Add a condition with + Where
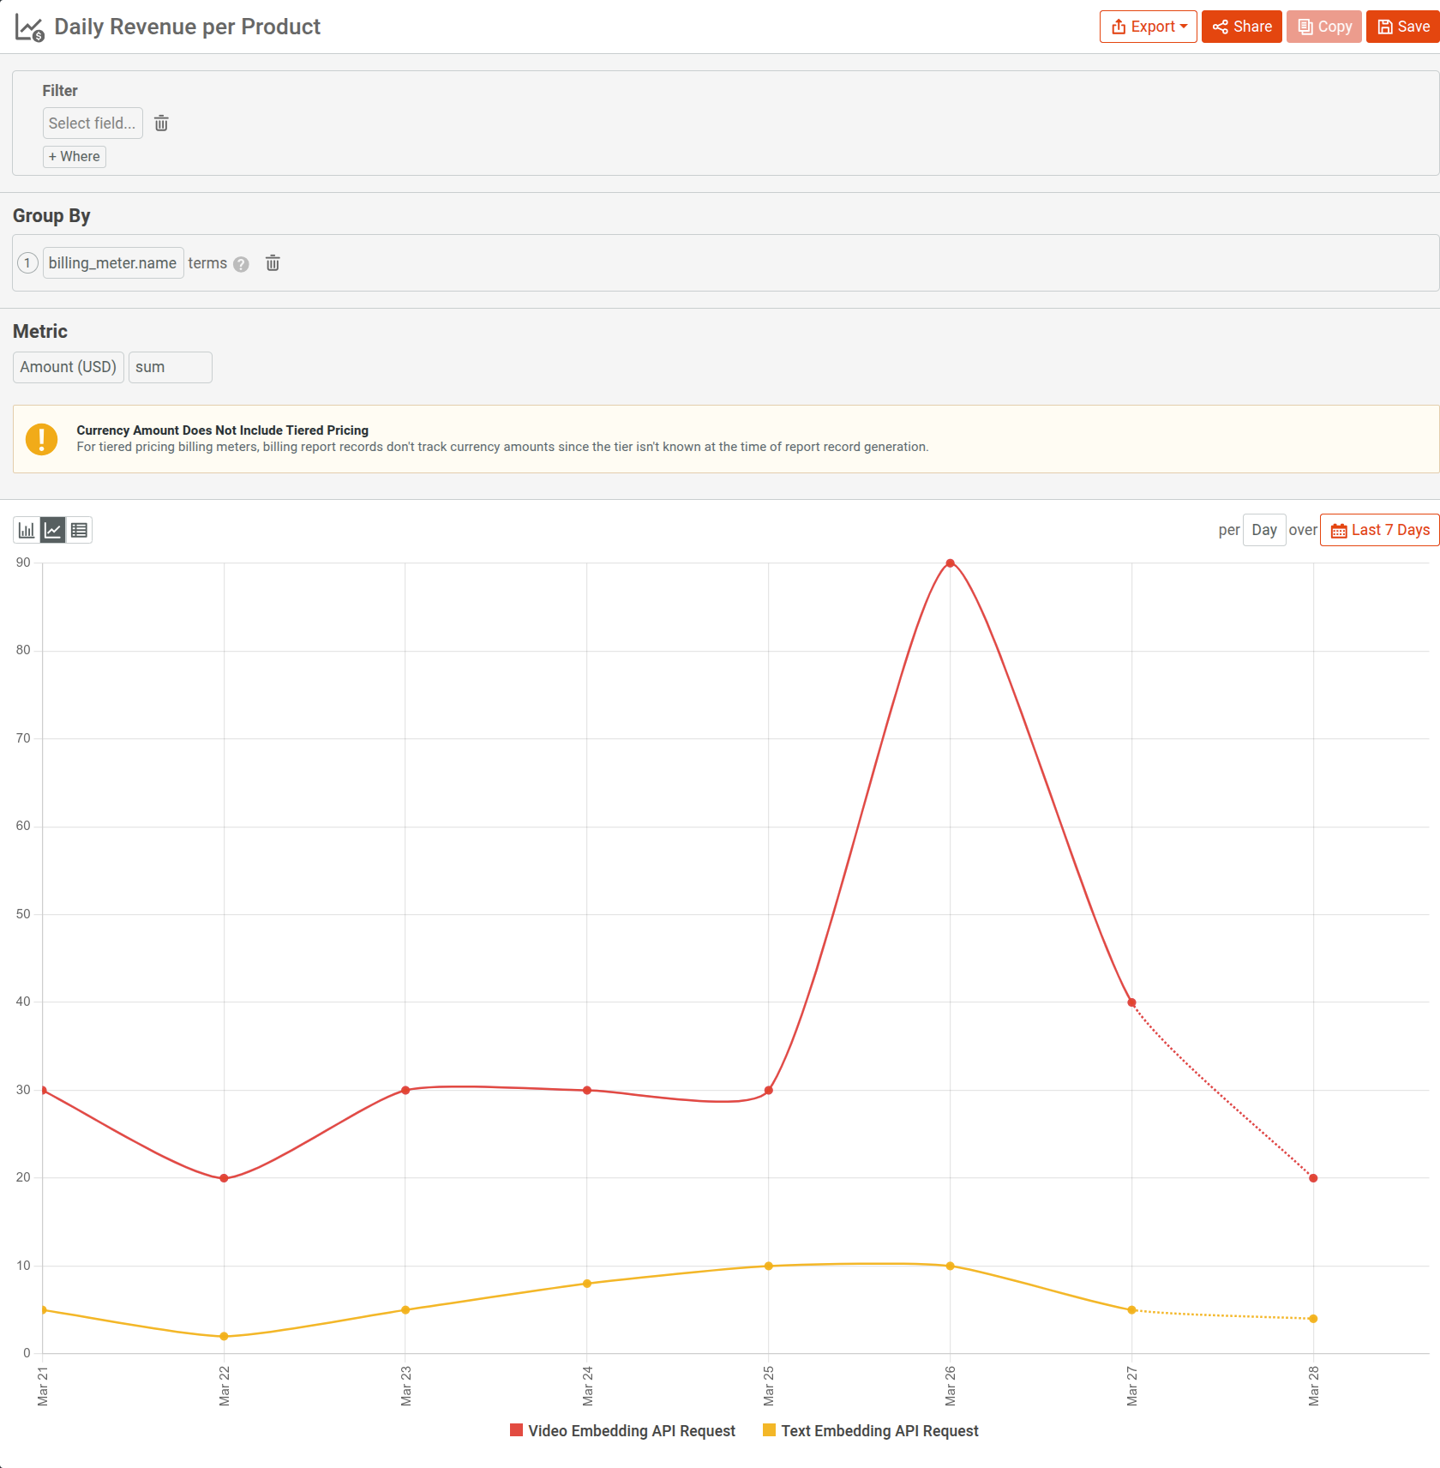The image size is (1440, 1468). (74, 156)
